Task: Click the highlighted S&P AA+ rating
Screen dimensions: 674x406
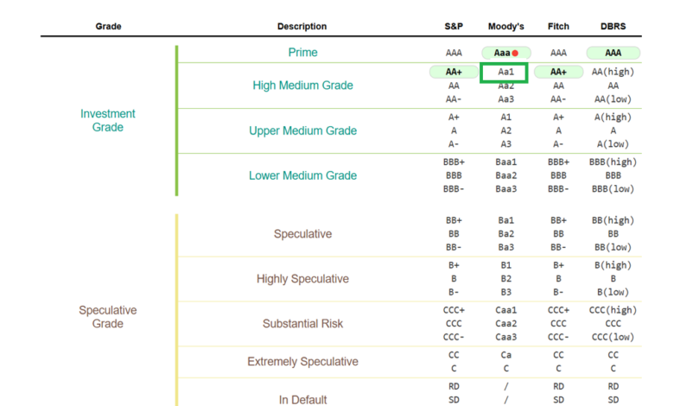Action: [454, 72]
